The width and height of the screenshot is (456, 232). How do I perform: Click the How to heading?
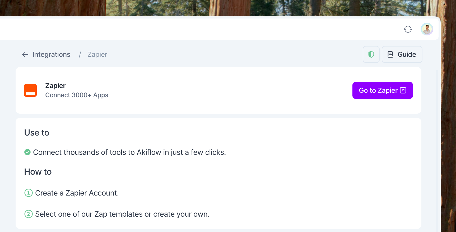tap(38, 172)
